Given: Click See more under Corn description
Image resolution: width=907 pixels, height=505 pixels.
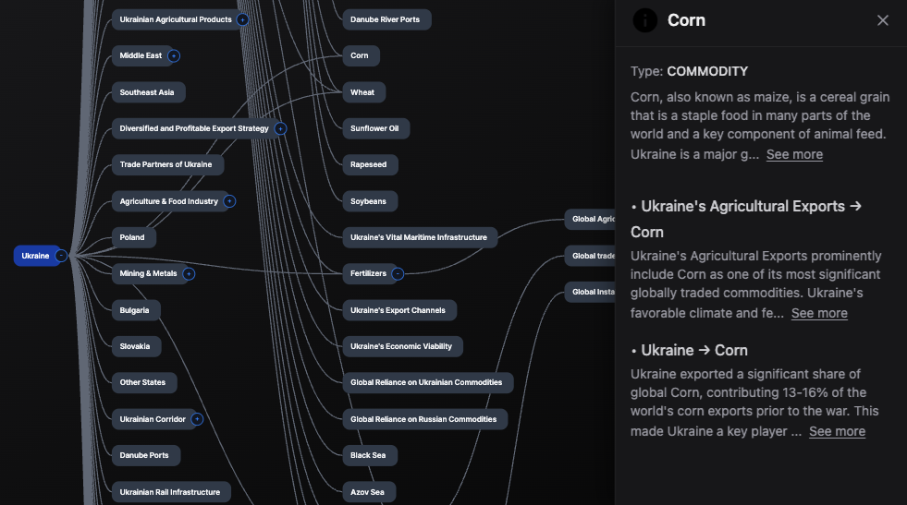Looking at the screenshot, I should coord(794,154).
